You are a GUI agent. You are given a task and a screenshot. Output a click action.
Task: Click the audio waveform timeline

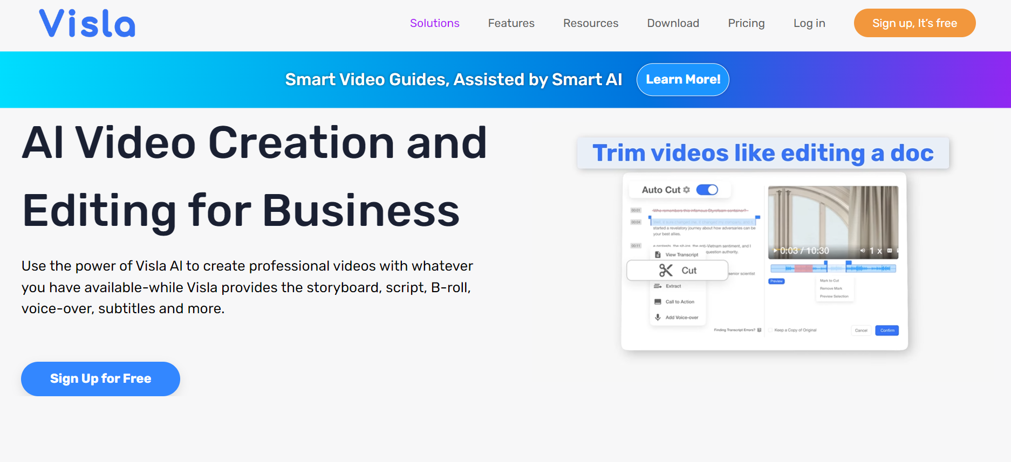tap(833, 268)
